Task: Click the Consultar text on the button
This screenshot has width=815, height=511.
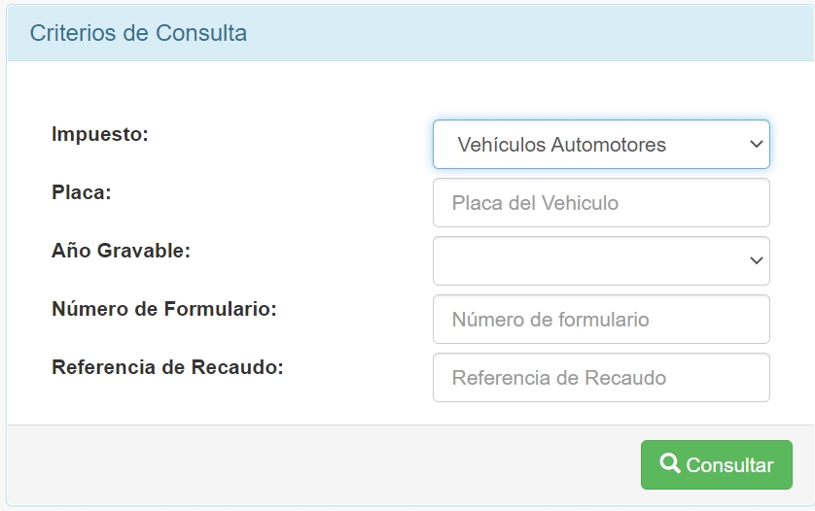Action: (729, 465)
